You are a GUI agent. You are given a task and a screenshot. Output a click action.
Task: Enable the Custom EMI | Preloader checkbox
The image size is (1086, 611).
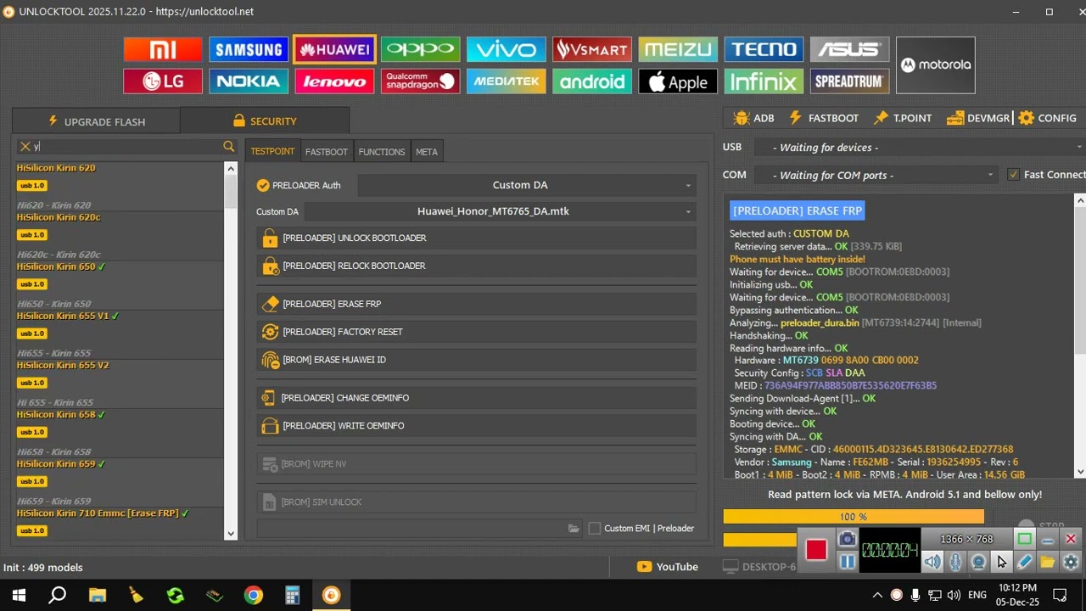(x=595, y=528)
